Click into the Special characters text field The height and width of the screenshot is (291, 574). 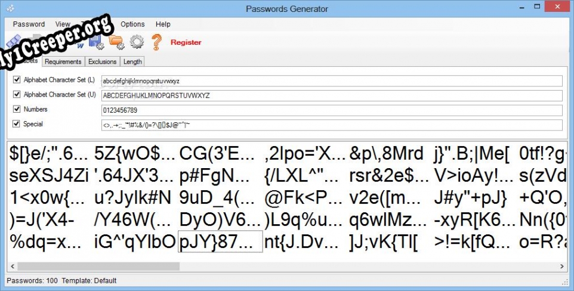click(332, 125)
